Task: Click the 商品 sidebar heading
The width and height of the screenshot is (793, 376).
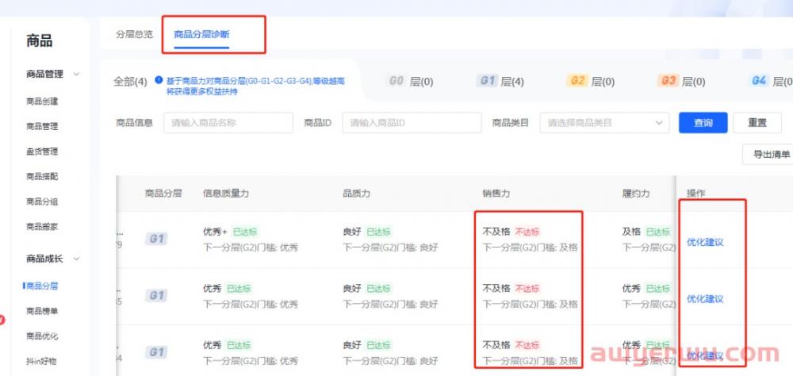Action: 40,41
